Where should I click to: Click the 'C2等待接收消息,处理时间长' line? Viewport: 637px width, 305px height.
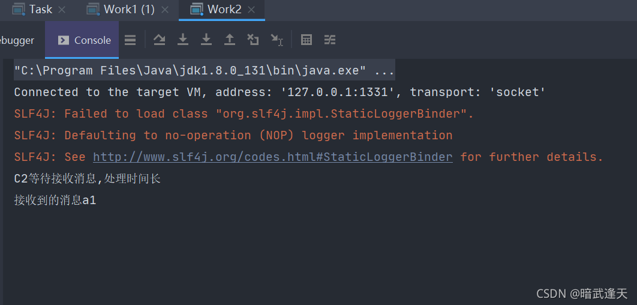point(88,179)
